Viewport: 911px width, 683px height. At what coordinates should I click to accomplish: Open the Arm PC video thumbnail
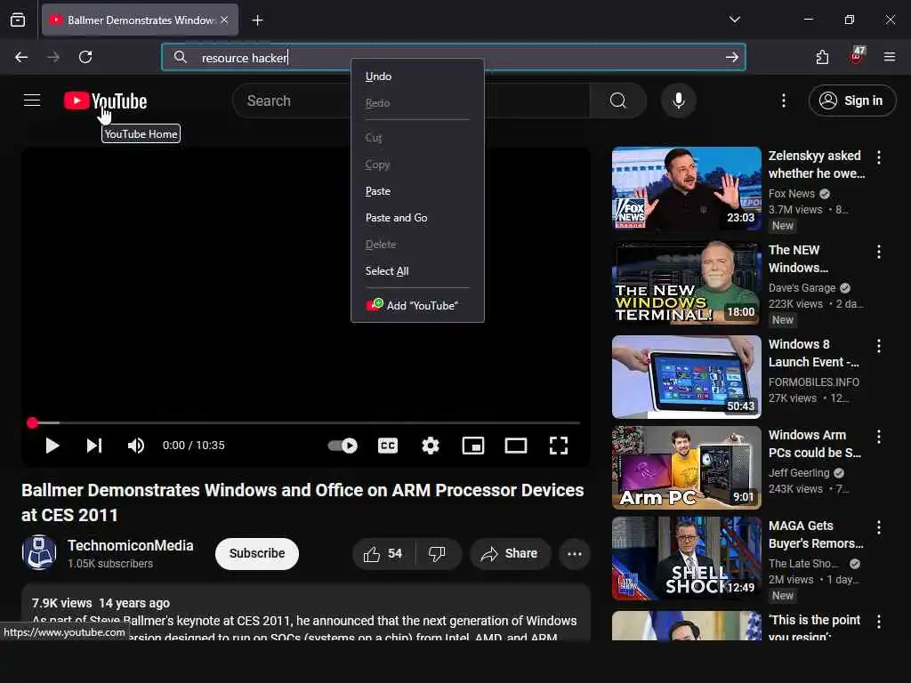point(686,468)
